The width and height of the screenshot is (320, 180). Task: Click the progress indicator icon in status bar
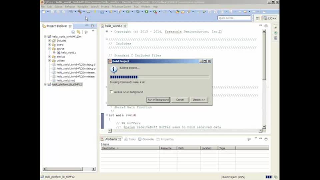coord(269,177)
